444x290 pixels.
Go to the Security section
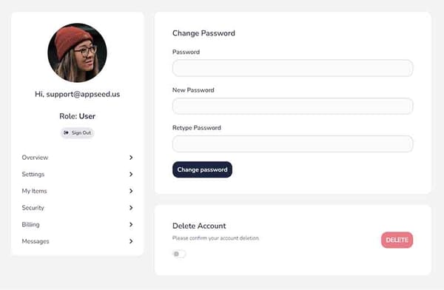77,208
